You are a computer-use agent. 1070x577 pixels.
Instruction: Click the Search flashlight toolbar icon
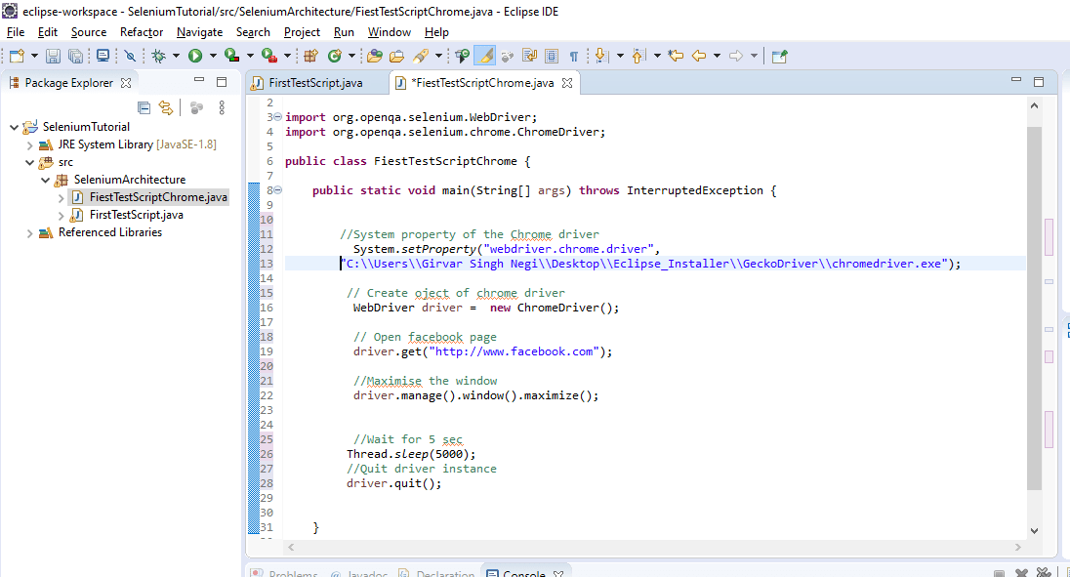pos(421,56)
